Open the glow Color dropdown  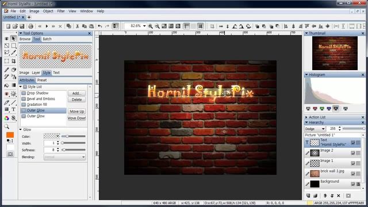(x=52, y=136)
